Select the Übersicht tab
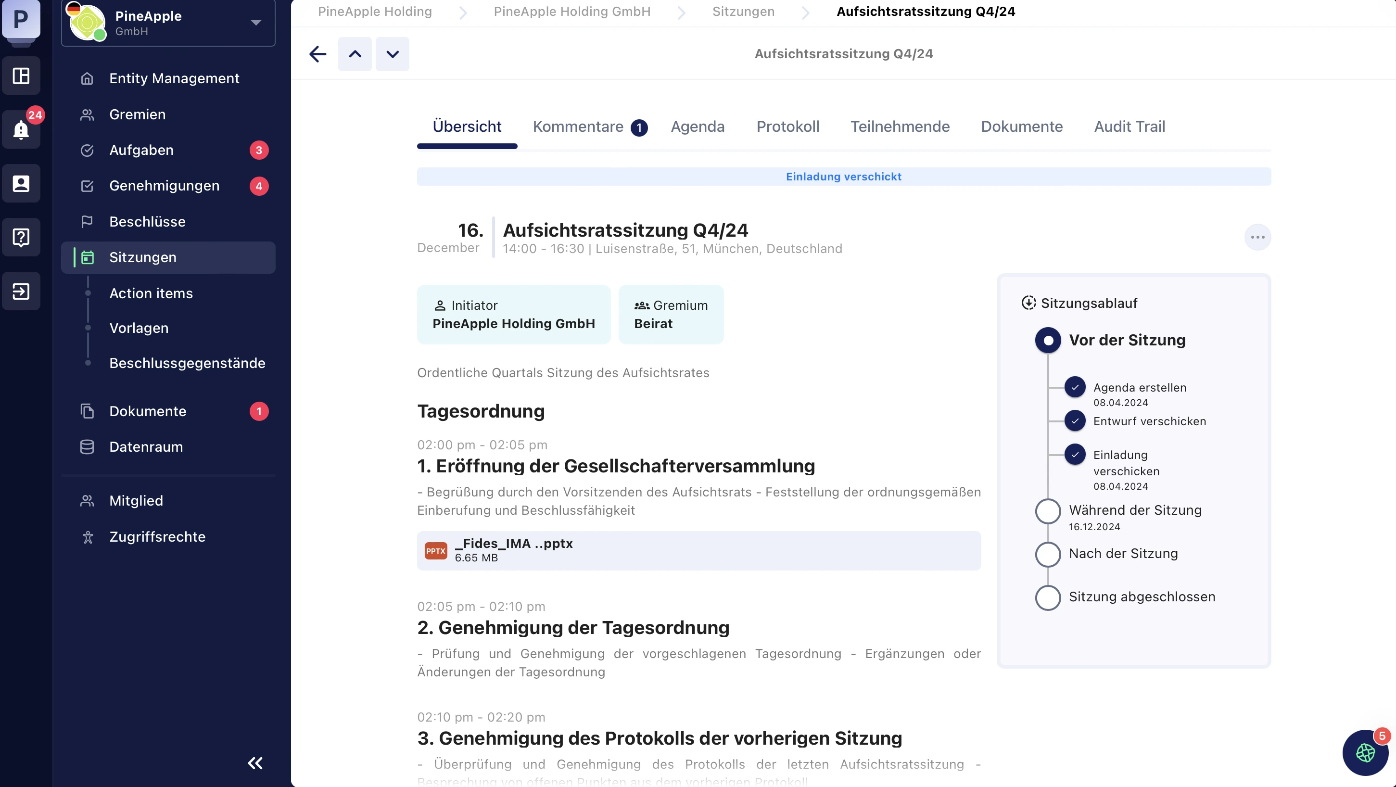The image size is (1396, 787). tap(467, 127)
